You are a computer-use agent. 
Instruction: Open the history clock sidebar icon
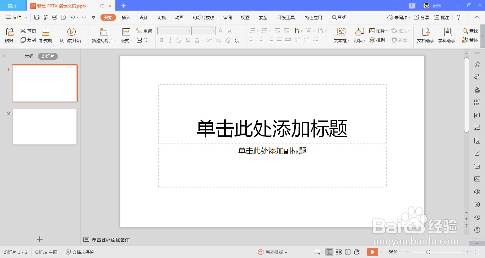477,217
